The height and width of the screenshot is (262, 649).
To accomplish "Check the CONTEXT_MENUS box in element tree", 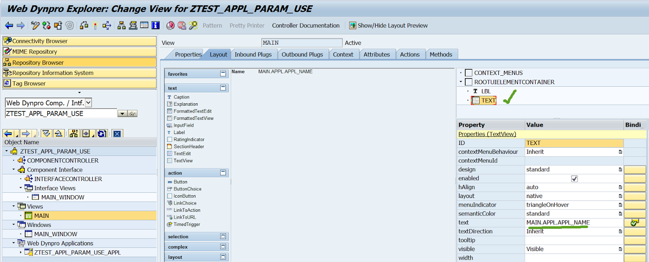I will (x=468, y=73).
